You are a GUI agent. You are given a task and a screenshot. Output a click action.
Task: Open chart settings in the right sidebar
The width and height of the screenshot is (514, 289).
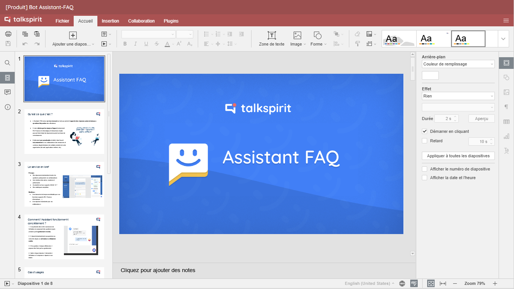click(506, 136)
